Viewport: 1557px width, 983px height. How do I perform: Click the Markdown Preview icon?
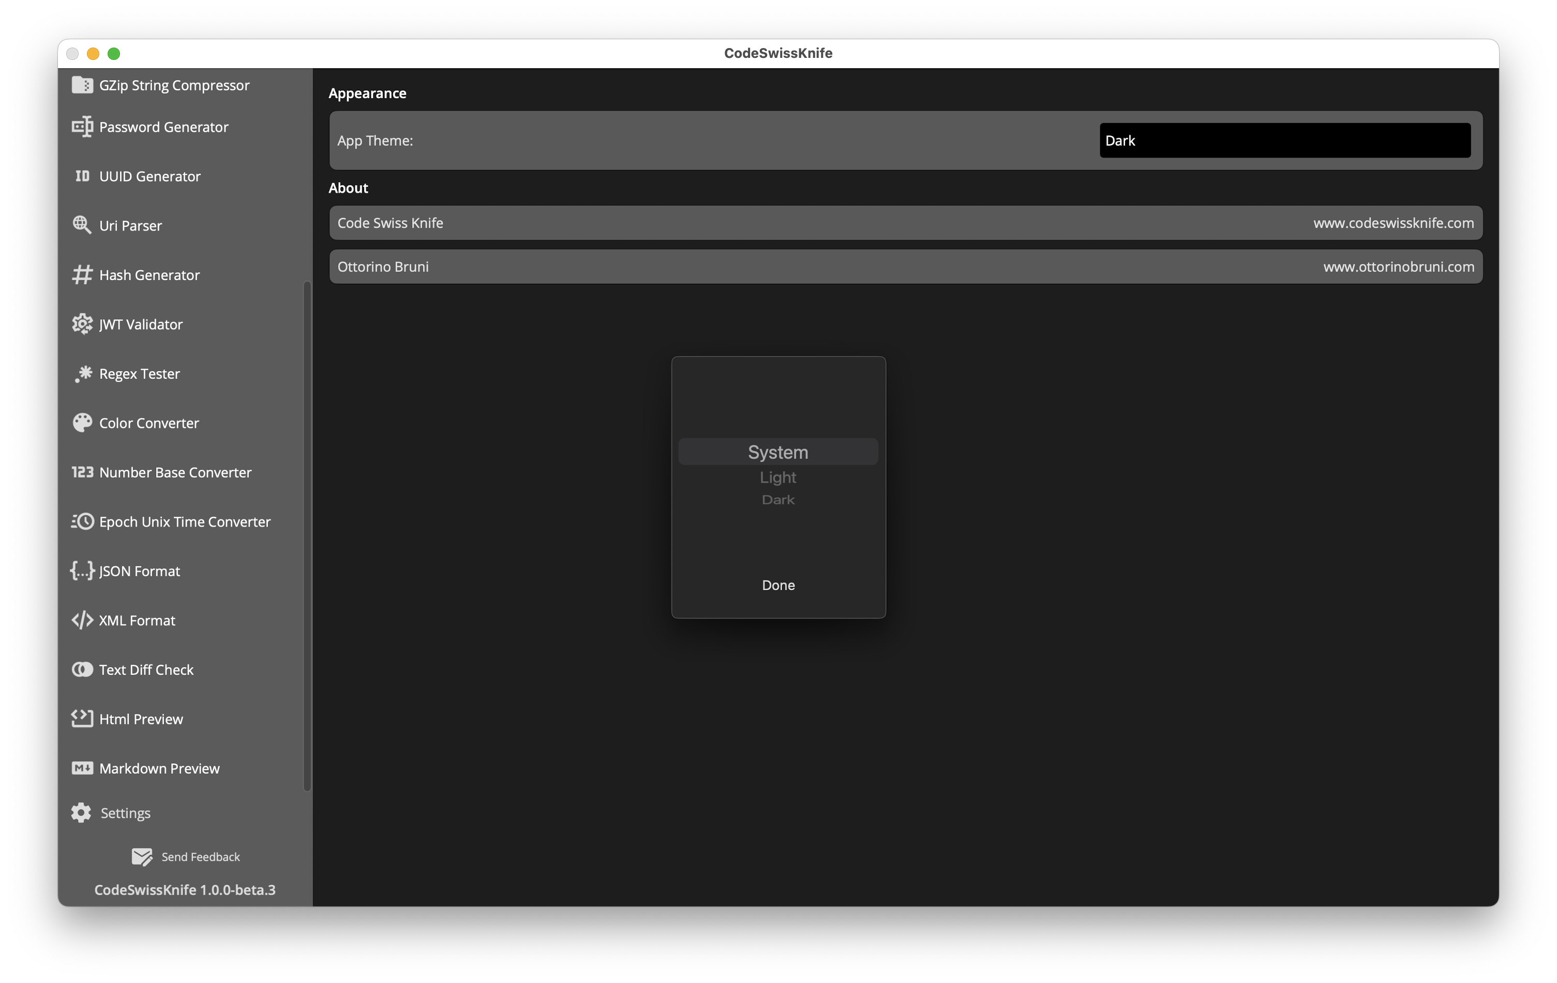click(82, 768)
